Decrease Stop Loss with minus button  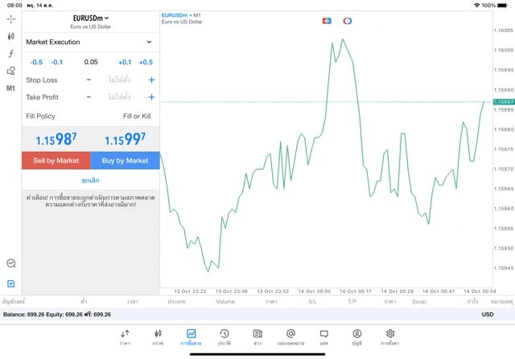(89, 80)
